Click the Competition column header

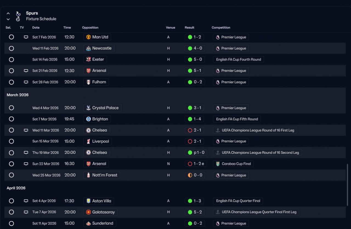pos(221,27)
